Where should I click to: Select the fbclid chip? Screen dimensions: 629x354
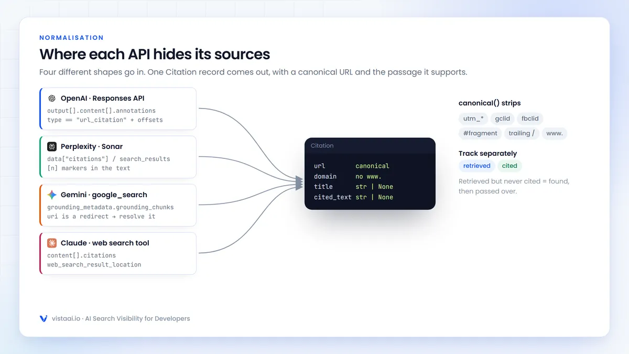click(x=530, y=119)
